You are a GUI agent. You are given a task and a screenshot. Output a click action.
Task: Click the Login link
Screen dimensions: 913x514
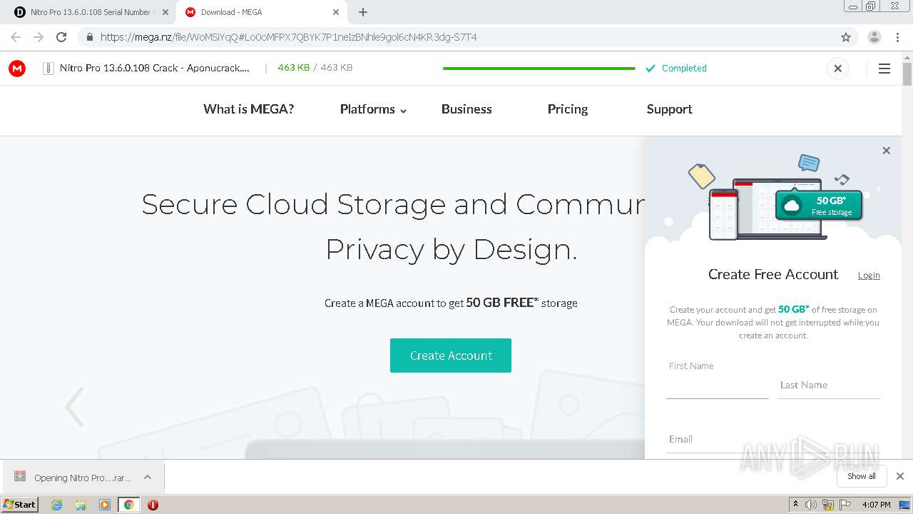[x=869, y=276]
